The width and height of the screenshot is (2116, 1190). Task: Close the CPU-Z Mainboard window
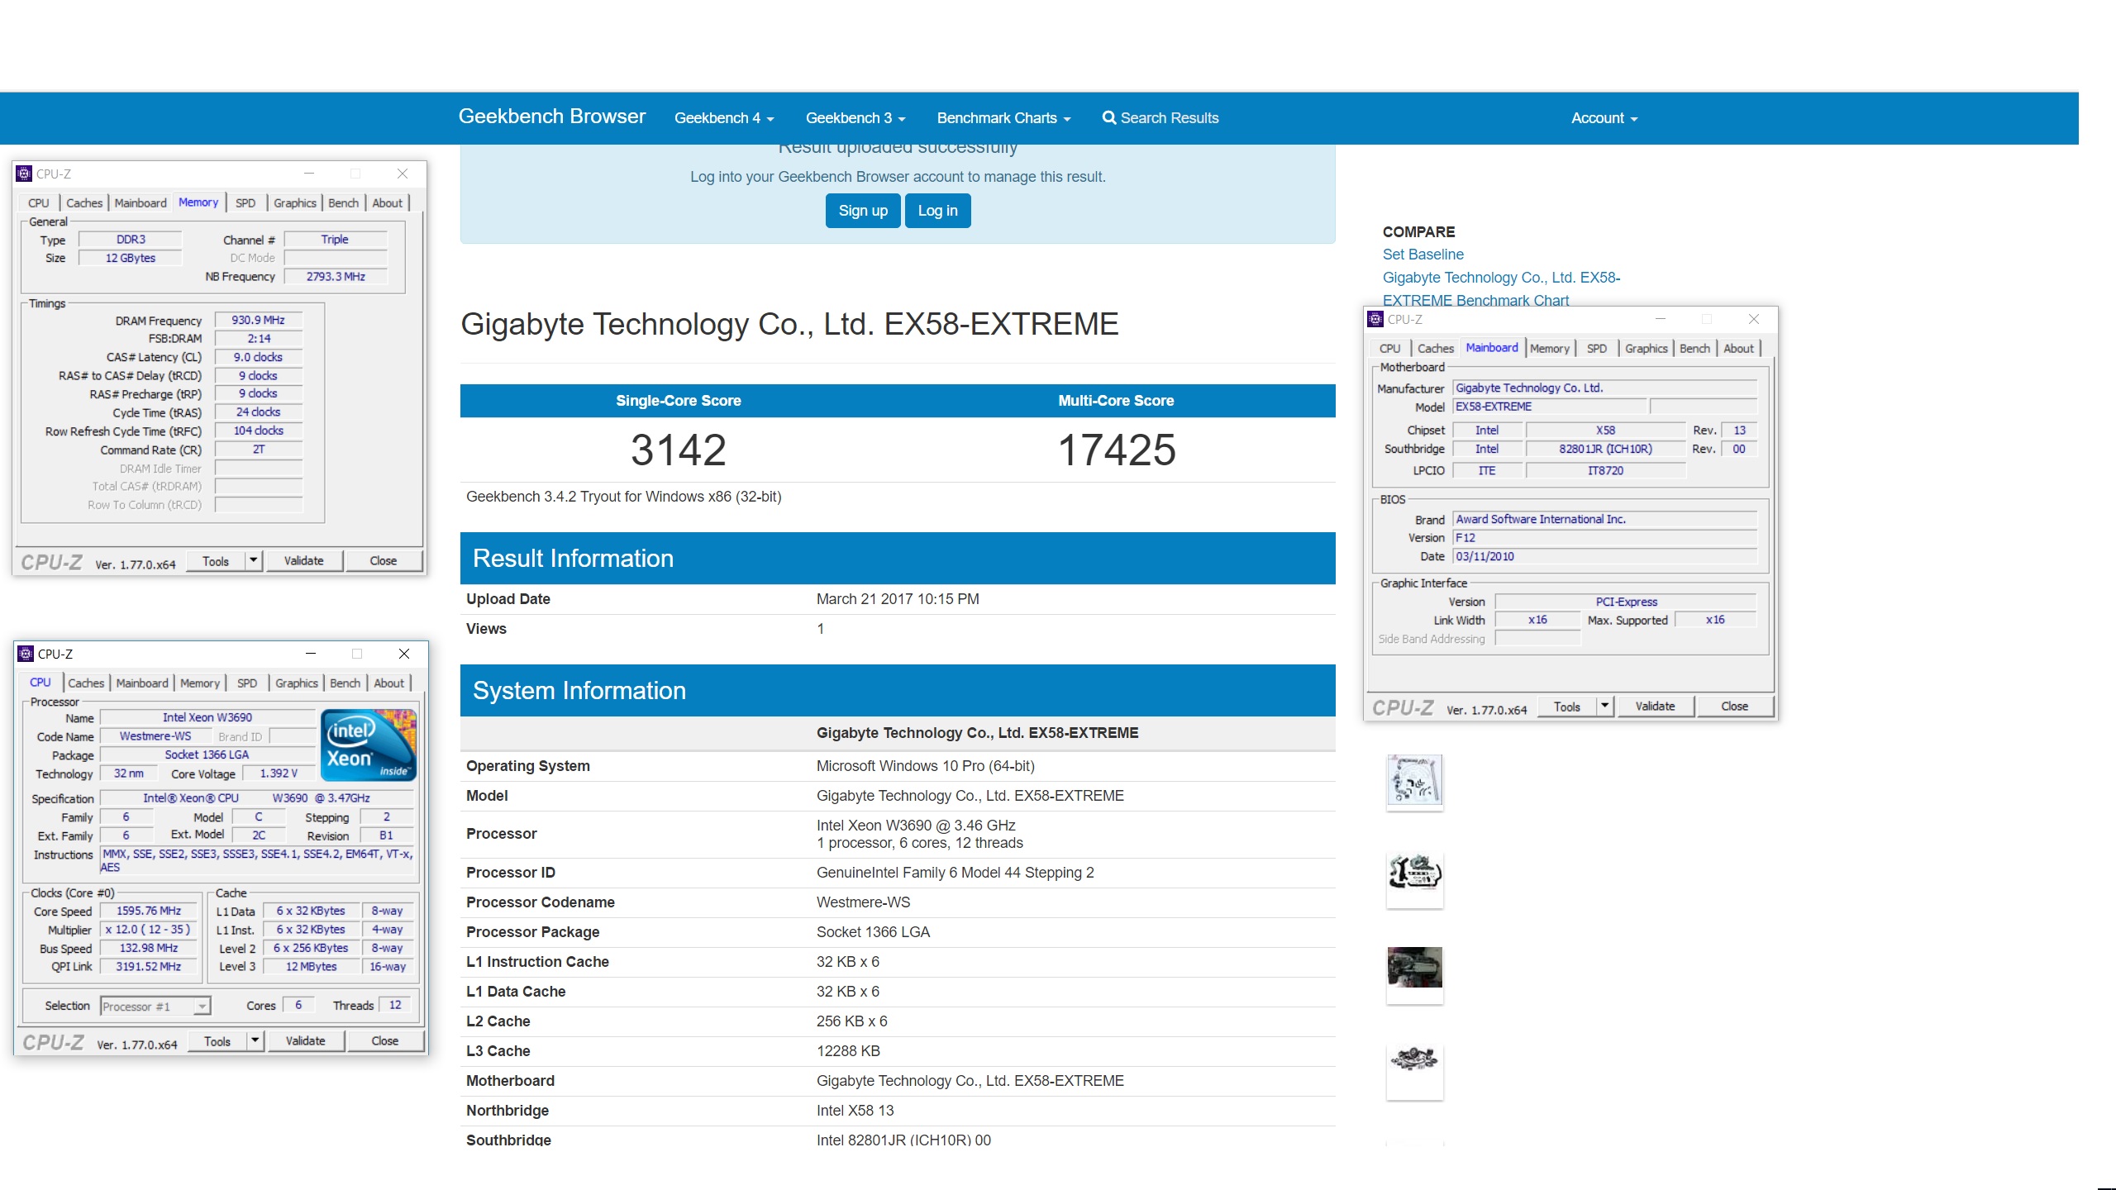click(1754, 319)
